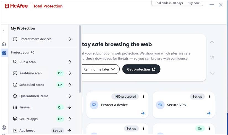Viewport: 228px width, 135px height.
Task: Toggle the Real-time scan On status
Action: [60, 73]
